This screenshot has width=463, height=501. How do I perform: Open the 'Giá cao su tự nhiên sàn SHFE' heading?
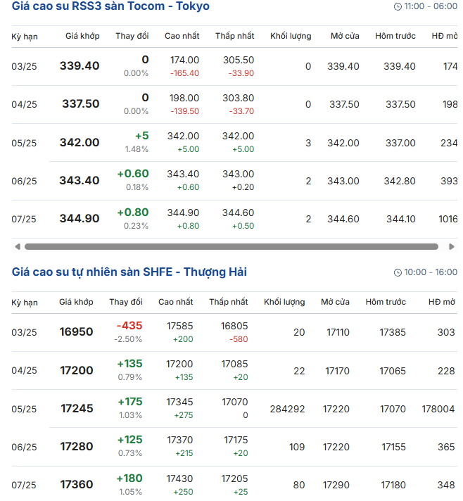(x=129, y=272)
